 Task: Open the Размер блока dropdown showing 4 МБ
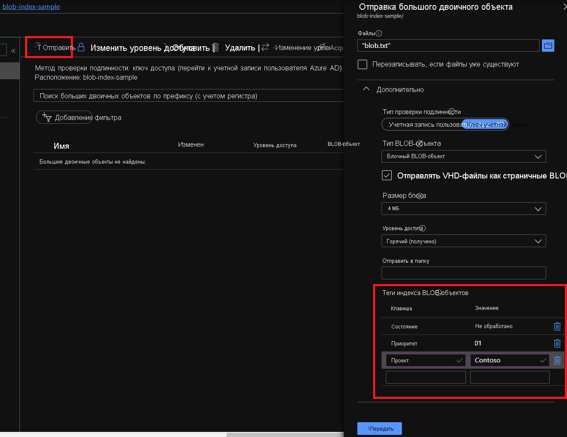click(463, 209)
